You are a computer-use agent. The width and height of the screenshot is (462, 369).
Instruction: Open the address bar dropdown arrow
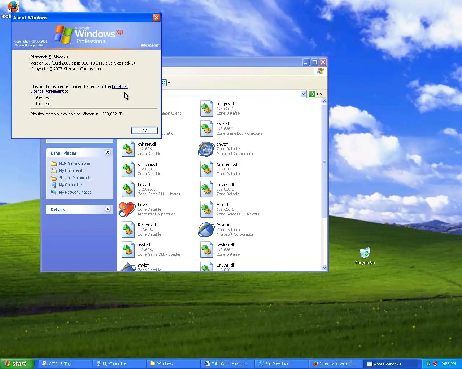point(303,94)
